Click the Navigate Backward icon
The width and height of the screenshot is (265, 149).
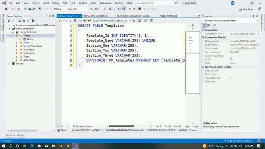coord(6,9)
